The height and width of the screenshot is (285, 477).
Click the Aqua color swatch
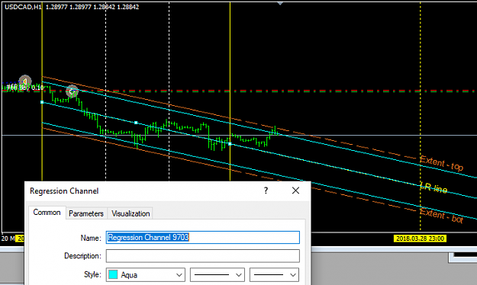coord(113,275)
